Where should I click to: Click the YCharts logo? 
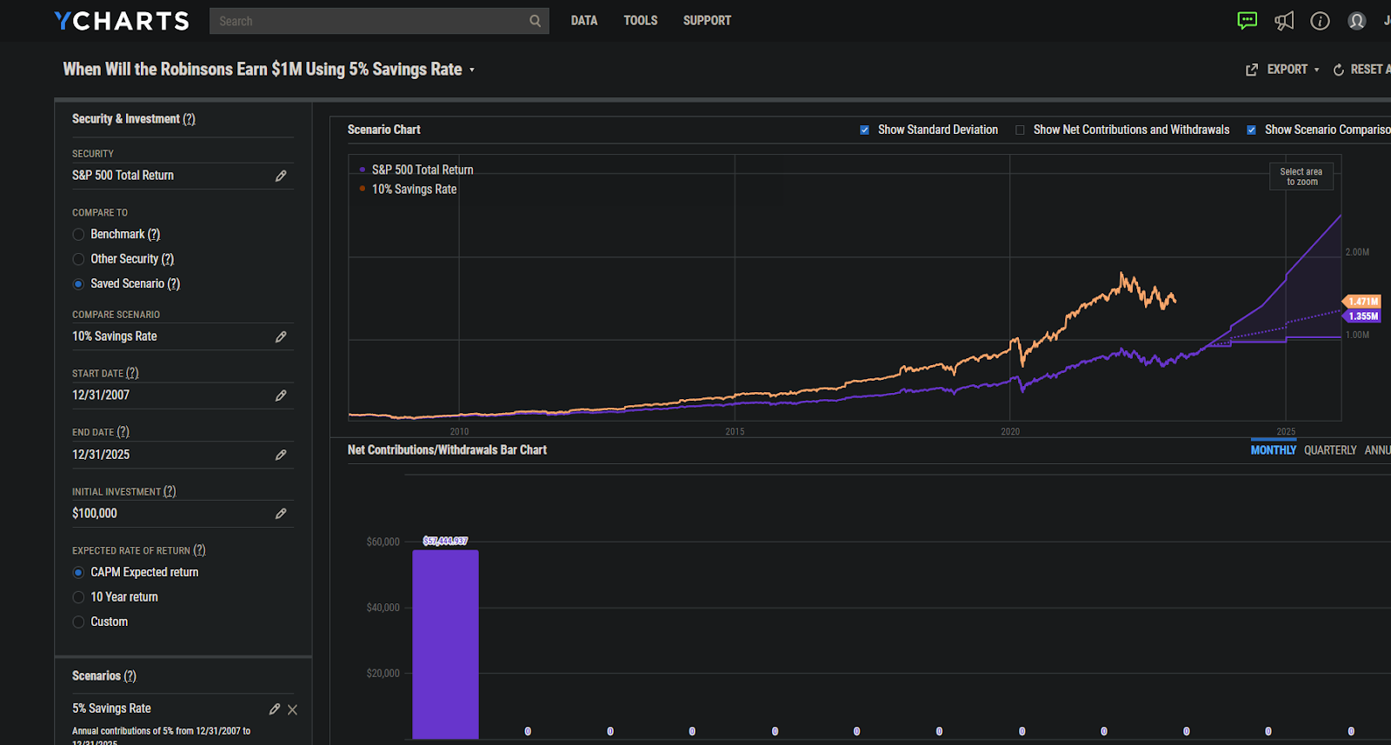tap(122, 21)
